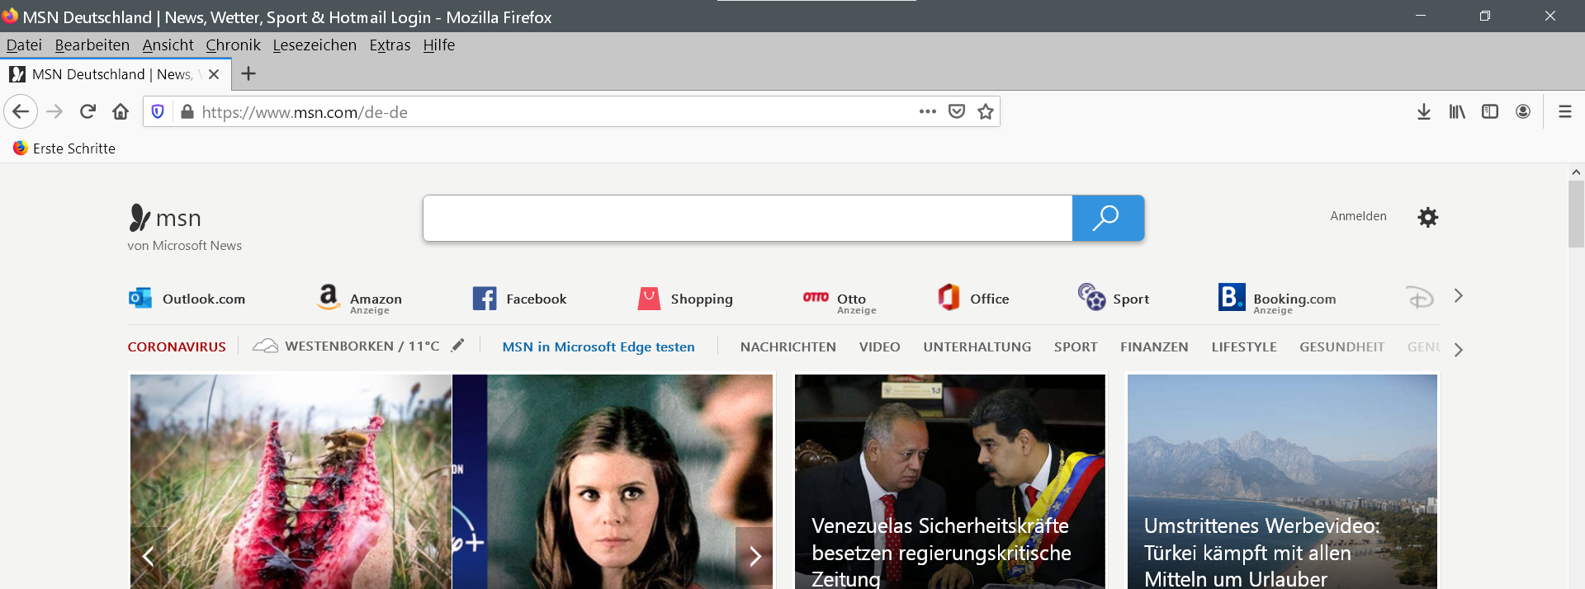Open Venezuela Sicherheitskräfte article

click(950, 482)
